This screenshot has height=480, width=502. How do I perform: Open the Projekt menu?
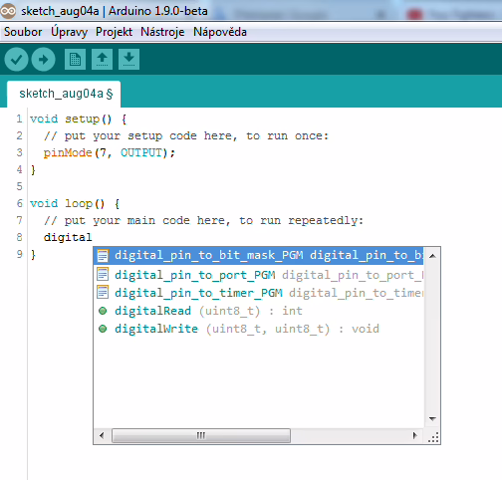click(x=114, y=32)
